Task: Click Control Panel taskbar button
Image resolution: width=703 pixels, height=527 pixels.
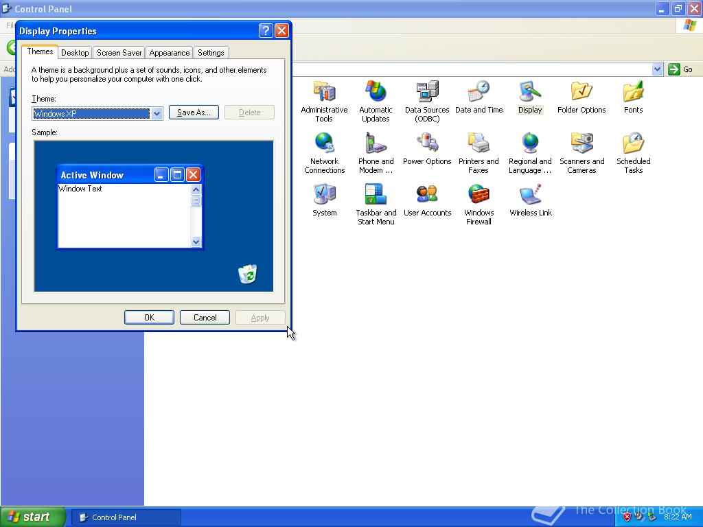Action: (126, 517)
